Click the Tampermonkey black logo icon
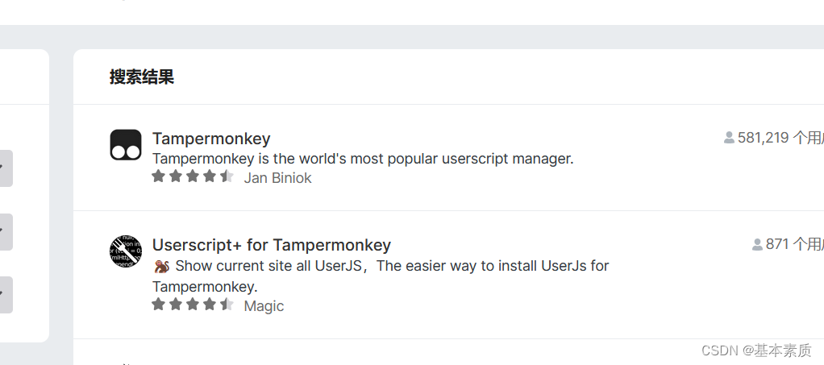 click(x=125, y=145)
